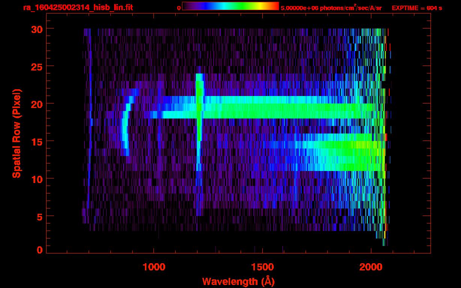Screen dimensions: 461x288
Task: Click the rainbow color scale bar
Action: pos(230,6)
